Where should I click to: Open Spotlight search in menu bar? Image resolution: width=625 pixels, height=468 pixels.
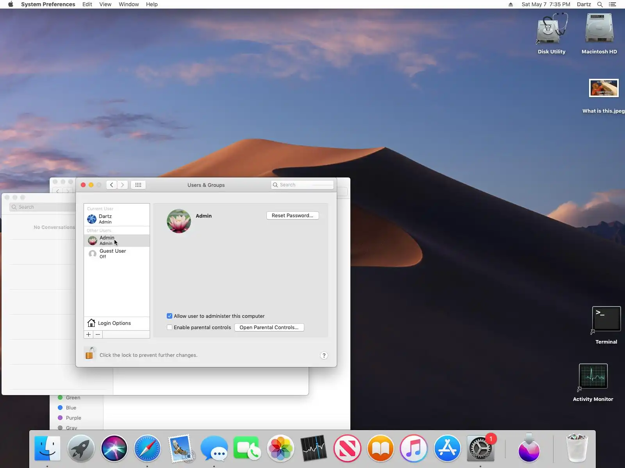600,4
